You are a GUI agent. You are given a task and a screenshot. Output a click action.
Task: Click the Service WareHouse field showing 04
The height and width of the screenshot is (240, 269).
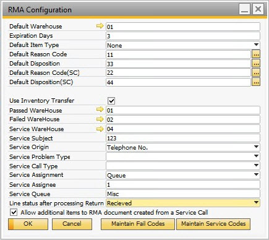[x=183, y=129]
